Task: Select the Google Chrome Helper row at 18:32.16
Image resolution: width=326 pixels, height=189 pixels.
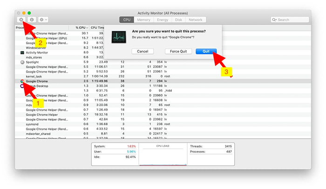Action: click(163, 115)
